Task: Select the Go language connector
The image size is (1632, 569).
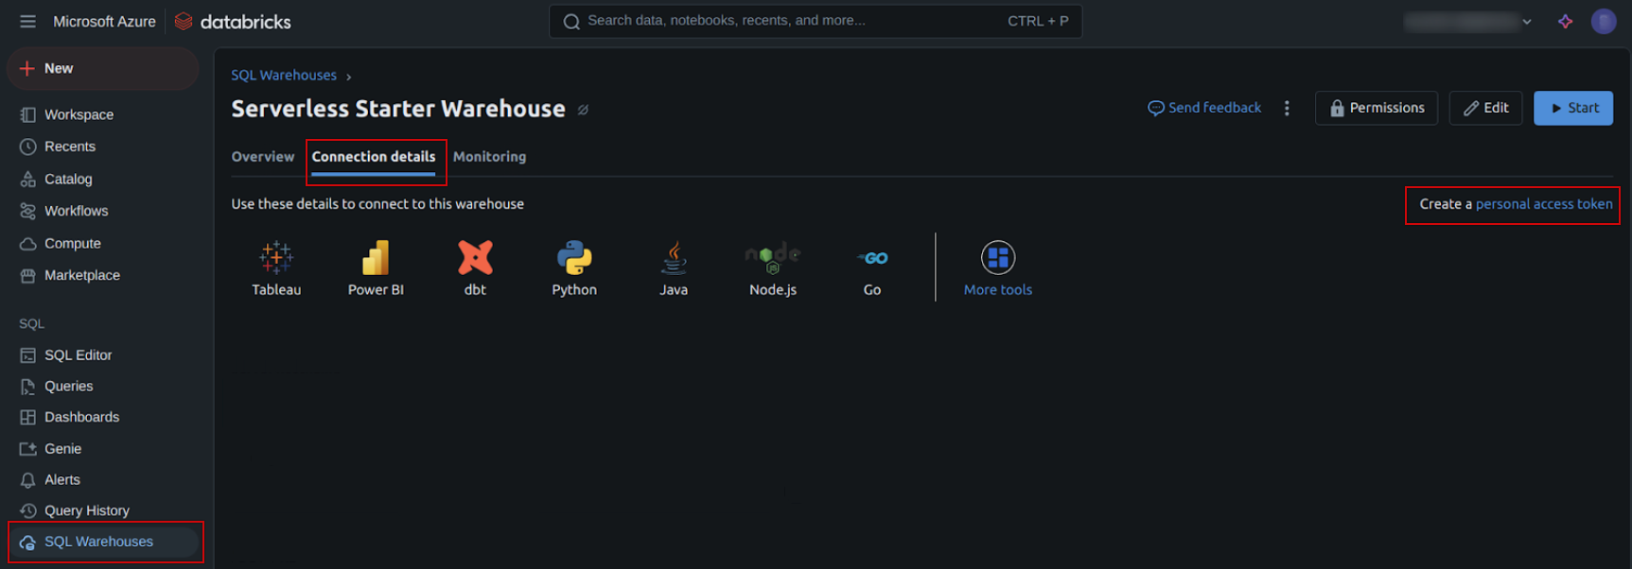Action: (872, 258)
